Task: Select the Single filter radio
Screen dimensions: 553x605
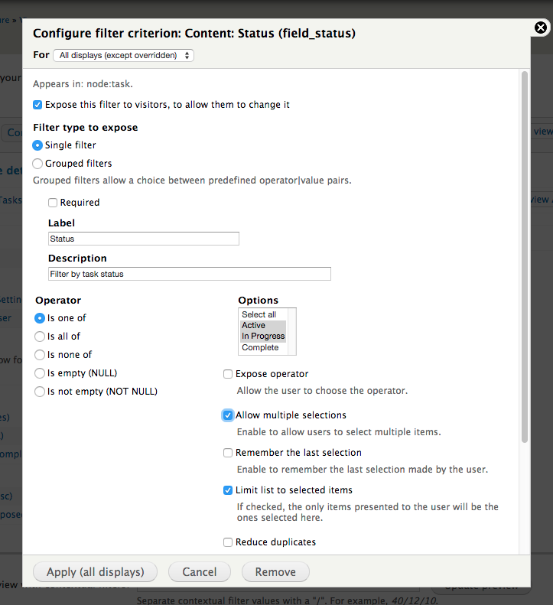Action: 37,145
